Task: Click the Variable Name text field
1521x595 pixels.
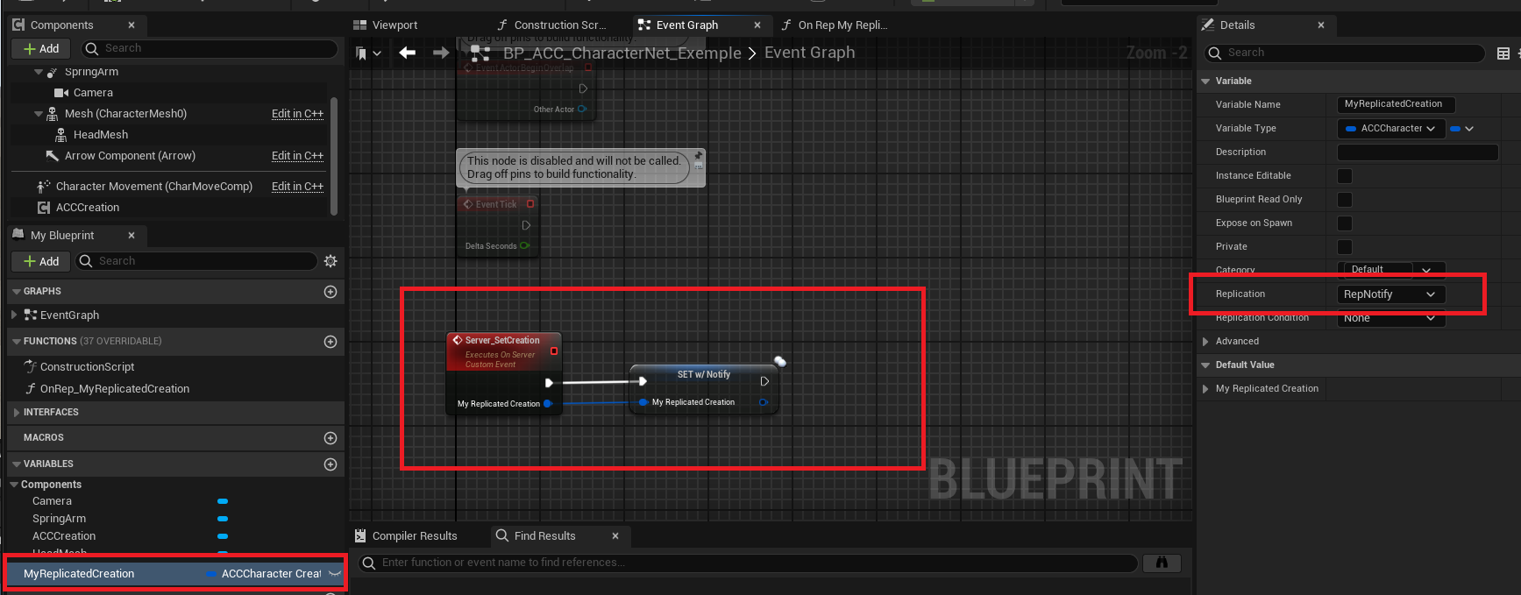Action: pyautogui.click(x=1396, y=105)
